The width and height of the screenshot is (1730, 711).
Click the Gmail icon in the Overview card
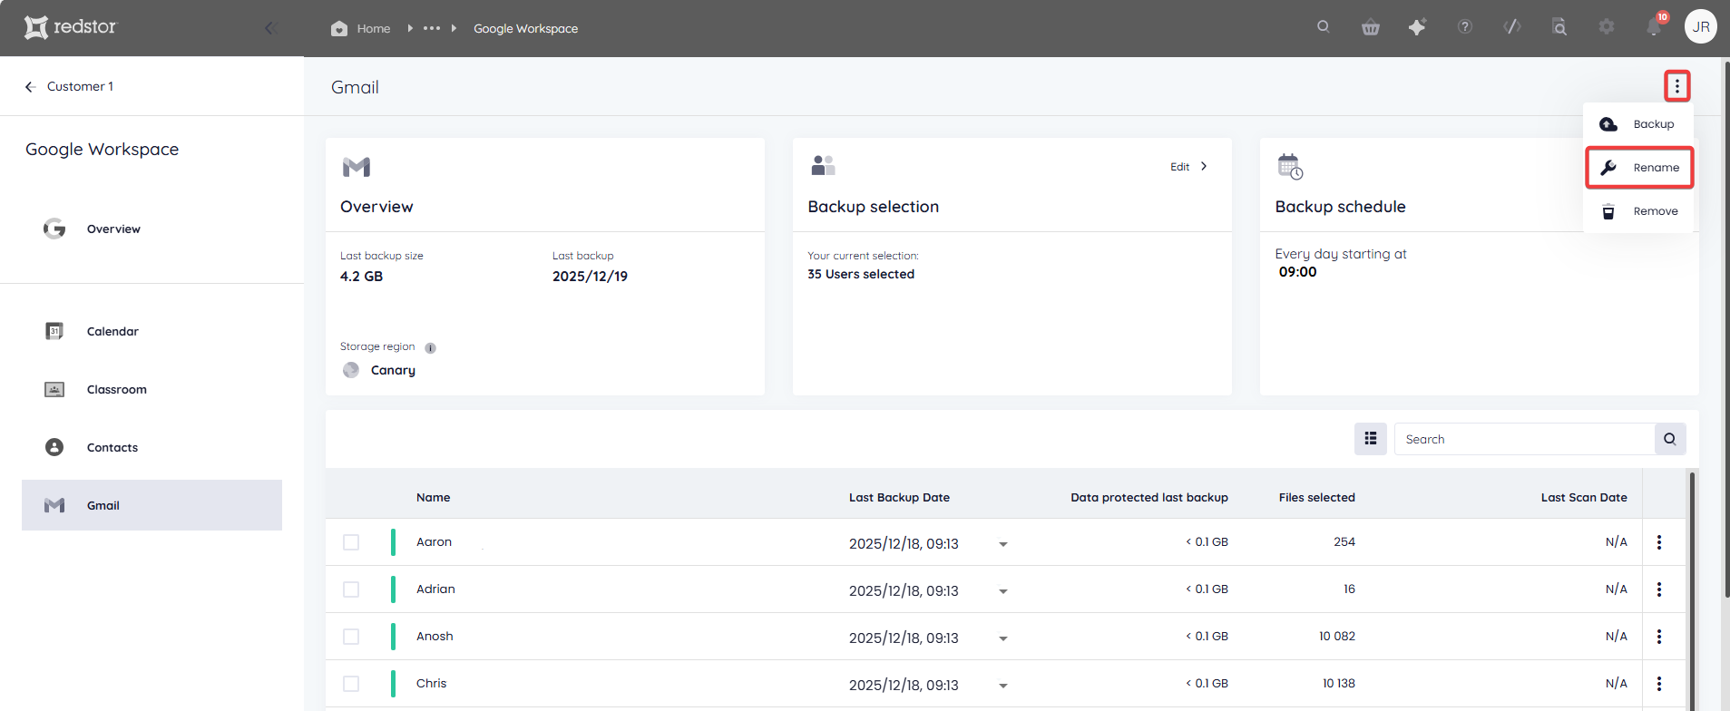point(357,167)
